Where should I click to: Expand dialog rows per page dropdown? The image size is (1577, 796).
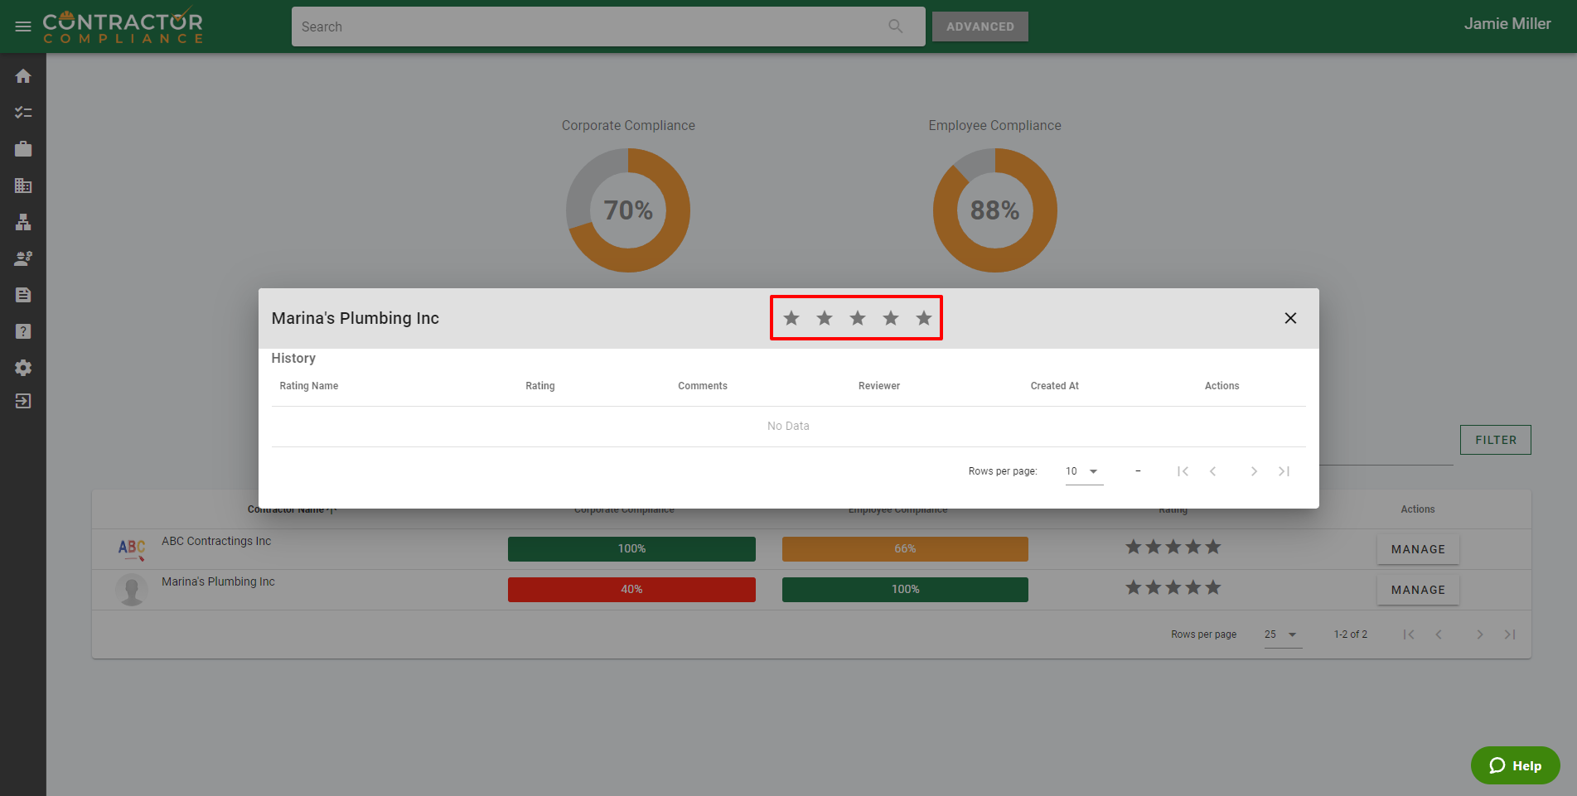1083,471
